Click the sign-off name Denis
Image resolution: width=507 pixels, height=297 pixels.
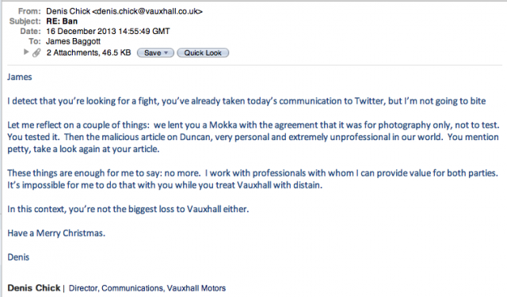(x=18, y=257)
